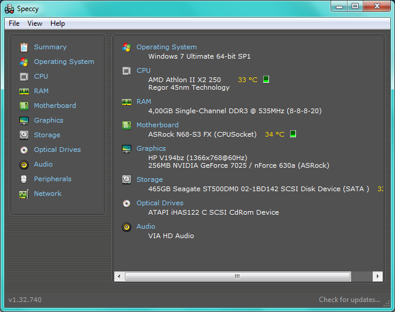Click the Operating System Windows flag sidebar icon
The width and height of the screenshot is (395, 312).
point(24,62)
